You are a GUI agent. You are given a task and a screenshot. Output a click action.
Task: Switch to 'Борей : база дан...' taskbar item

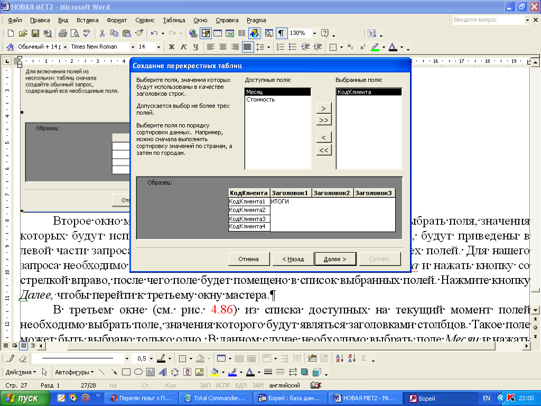289,398
